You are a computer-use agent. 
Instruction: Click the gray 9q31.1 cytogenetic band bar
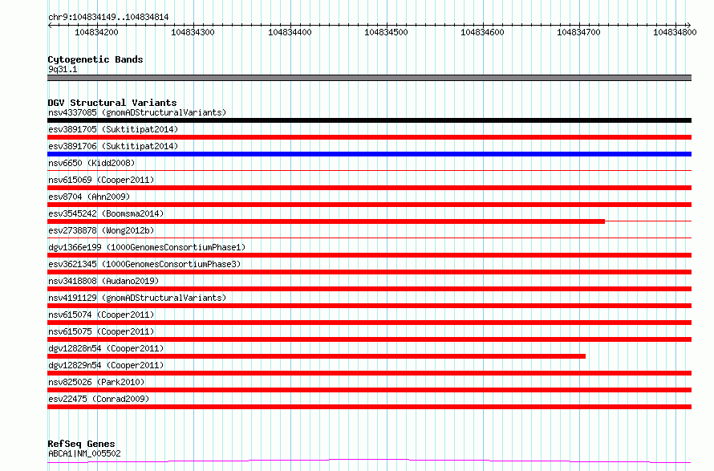pos(369,78)
